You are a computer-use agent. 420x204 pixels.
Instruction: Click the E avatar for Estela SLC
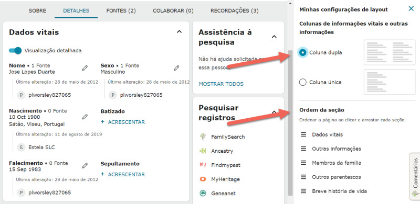coord(22,148)
